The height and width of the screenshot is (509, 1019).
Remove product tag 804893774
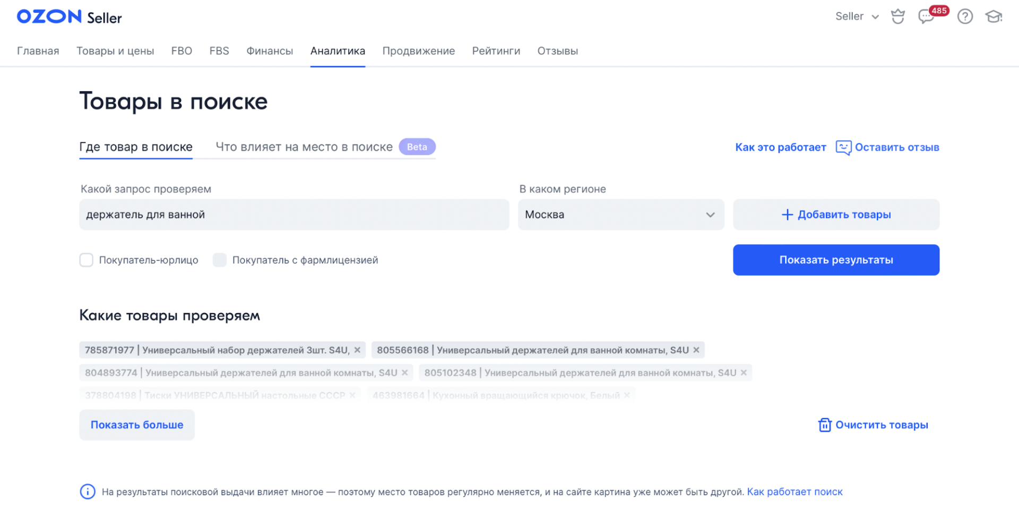pos(404,373)
